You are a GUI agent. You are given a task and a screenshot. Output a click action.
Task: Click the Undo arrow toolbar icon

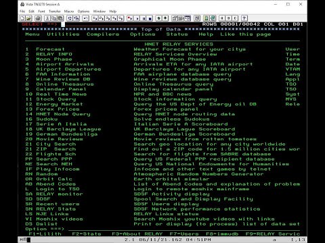85,18
